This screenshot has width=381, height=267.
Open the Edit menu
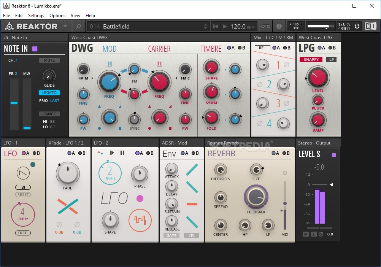pyautogui.click(x=19, y=16)
